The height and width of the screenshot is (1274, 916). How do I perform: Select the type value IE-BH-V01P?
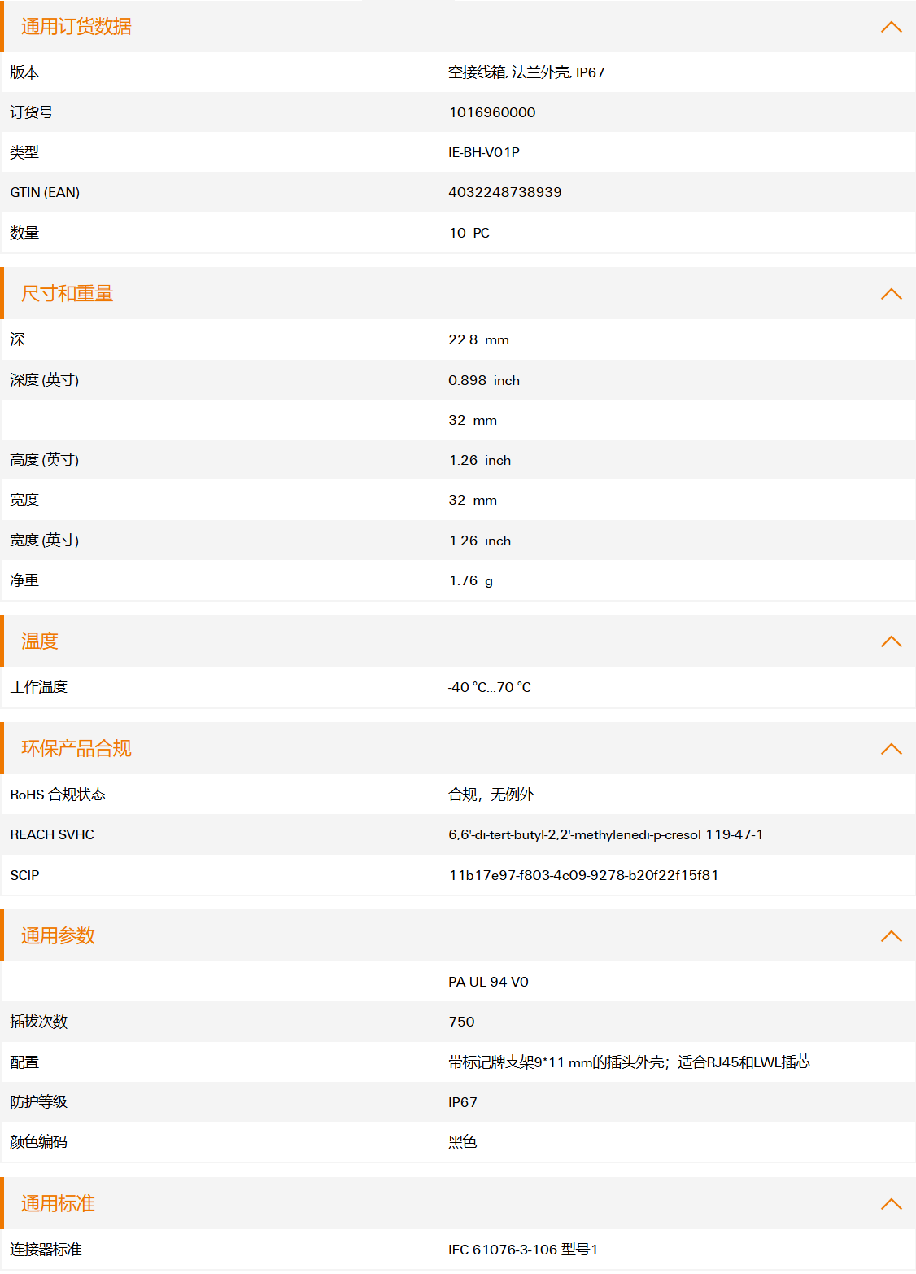(x=484, y=152)
